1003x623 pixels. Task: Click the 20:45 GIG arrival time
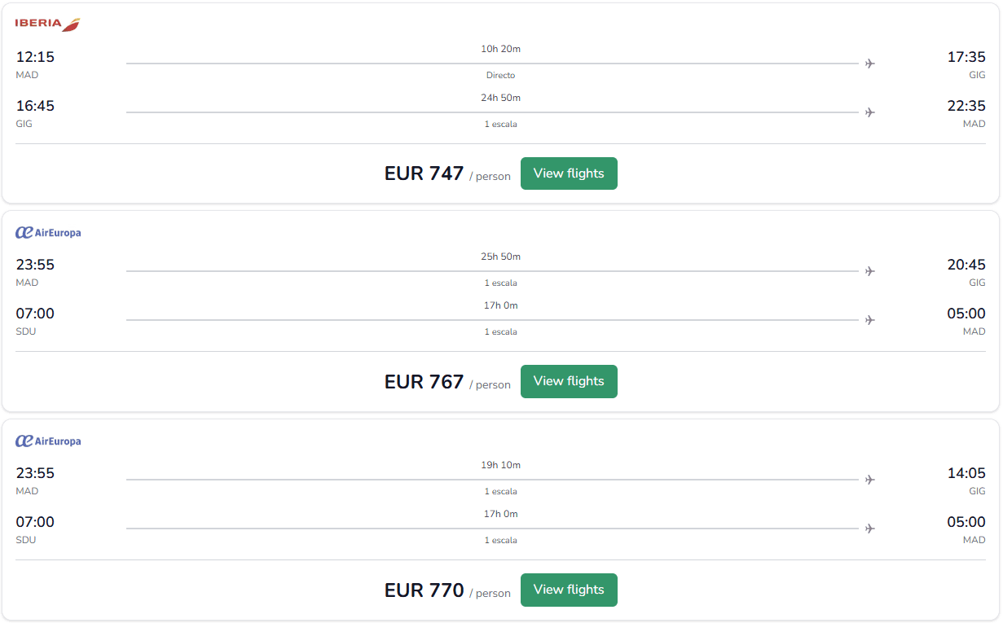968,264
